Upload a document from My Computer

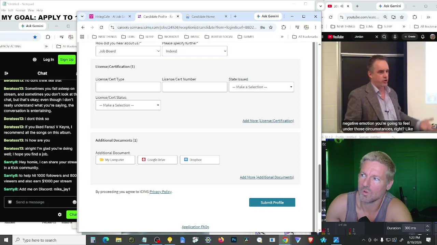(x=115, y=160)
